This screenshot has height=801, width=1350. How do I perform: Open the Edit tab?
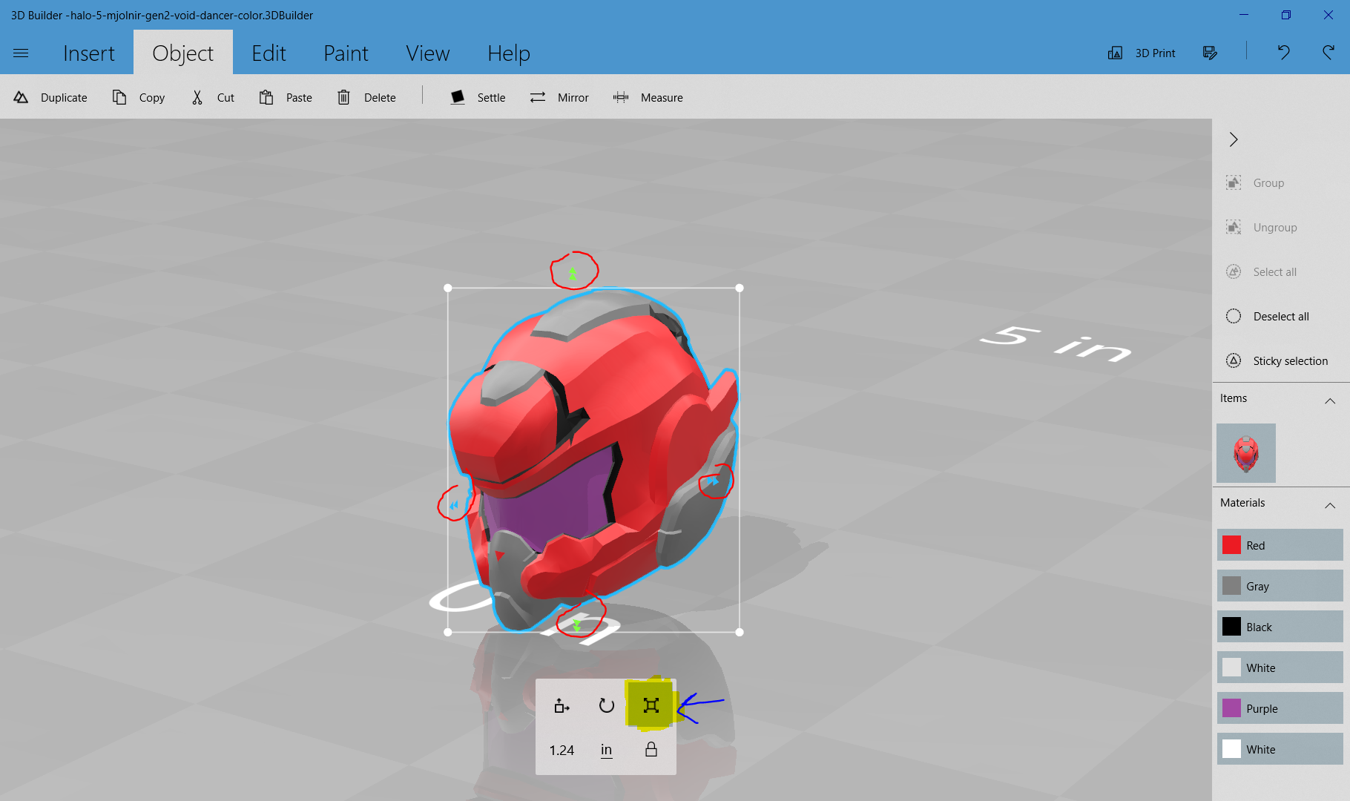click(x=269, y=53)
